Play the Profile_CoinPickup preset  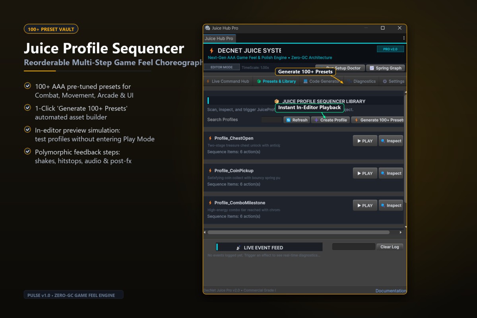(365, 173)
